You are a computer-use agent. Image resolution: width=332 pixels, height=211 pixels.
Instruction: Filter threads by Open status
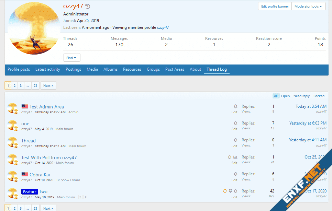[x=285, y=96]
